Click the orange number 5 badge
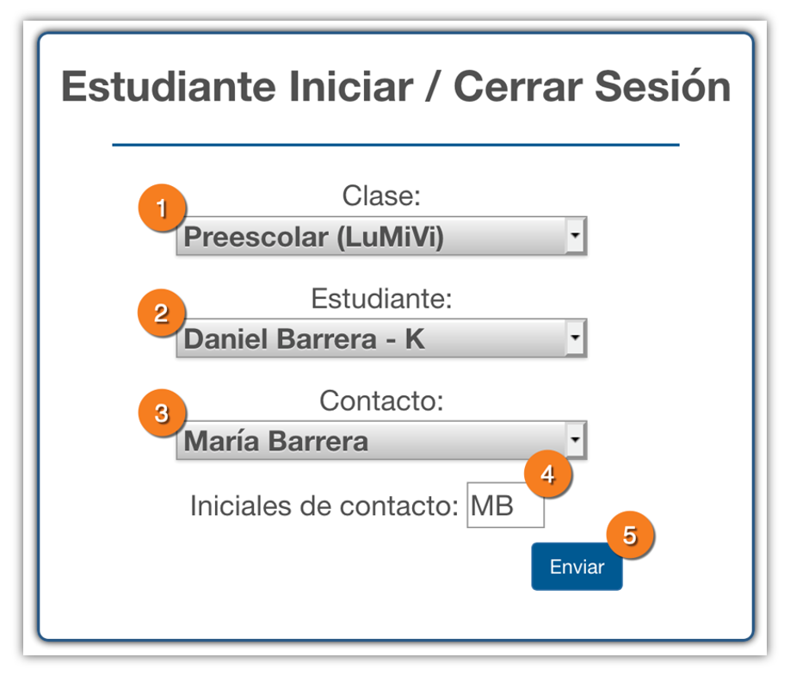The width and height of the screenshot is (790, 676). [x=630, y=535]
